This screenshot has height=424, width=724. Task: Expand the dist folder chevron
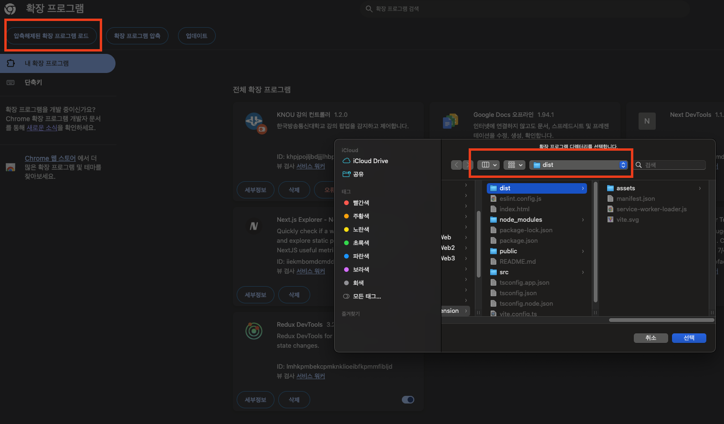(583, 188)
